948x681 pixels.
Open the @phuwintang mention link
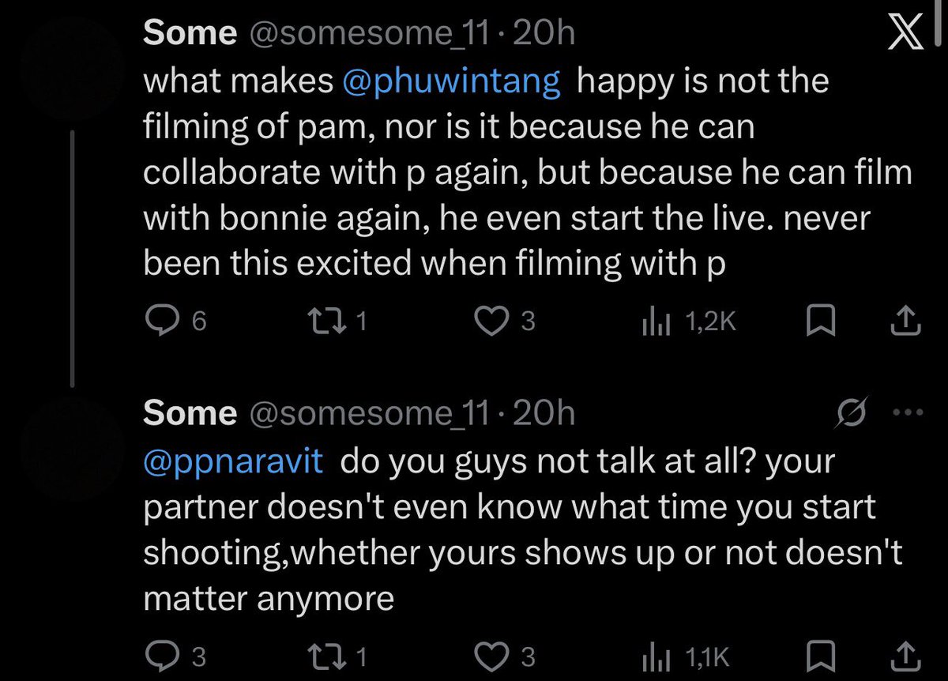(452, 81)
